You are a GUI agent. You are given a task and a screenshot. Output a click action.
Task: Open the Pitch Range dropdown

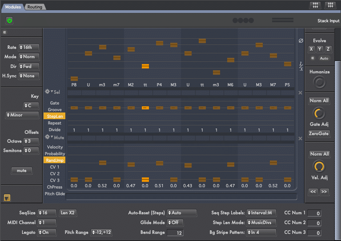(101, 232)
